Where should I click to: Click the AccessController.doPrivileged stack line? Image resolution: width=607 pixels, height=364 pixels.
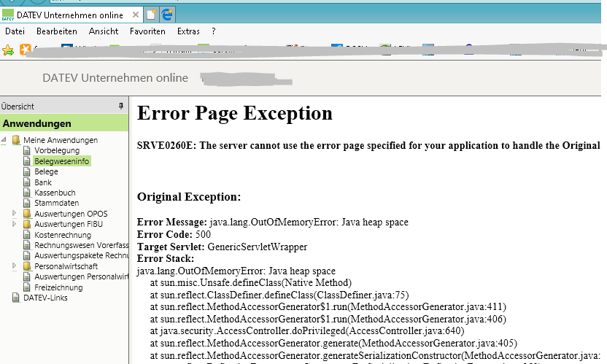(307, 330)
